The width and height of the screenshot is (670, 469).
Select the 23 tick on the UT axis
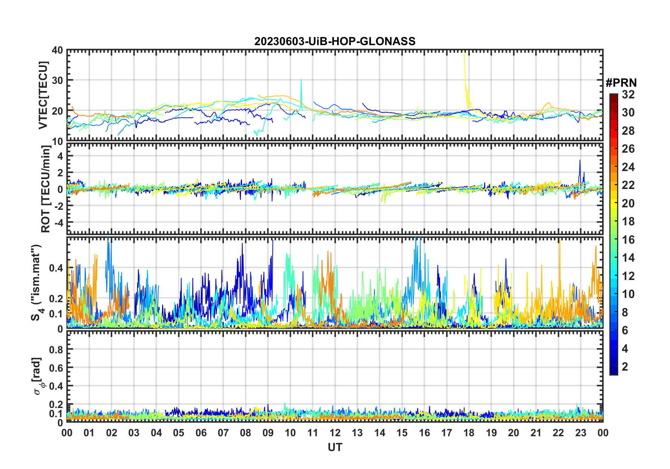pyautogui.click(x=581, y=433)
